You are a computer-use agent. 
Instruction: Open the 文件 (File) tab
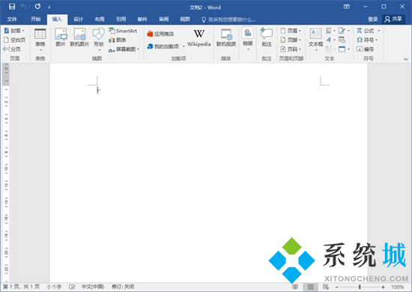(x=12, y=19)
